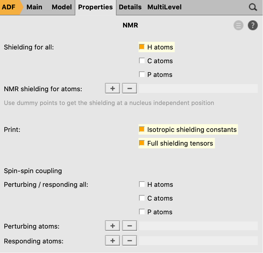This screenshot has height=253, width=263.
Task: Open the Details tab
Action: pyautogui.click(x=130, y=7)
